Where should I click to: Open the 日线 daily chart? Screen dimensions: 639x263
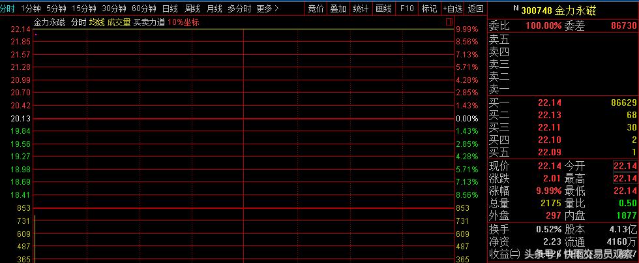[170, 8]
